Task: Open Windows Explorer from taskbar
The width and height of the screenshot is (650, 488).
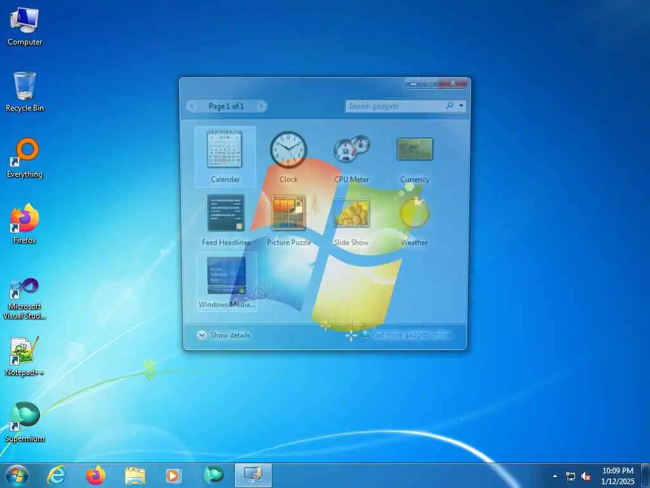Action: click(x=135, y=475)
